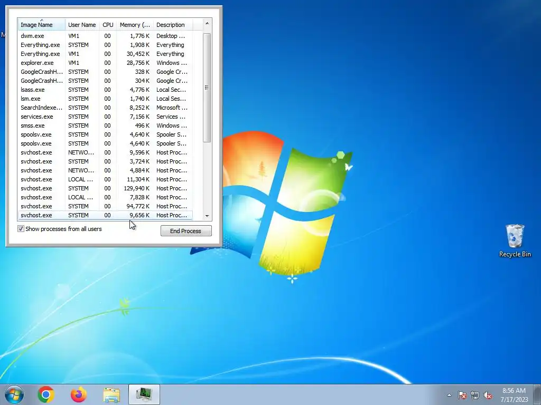Select Everything.exe run by SYSTEM
The width and height of the screenshot is (541, 405).
(105, 45)
